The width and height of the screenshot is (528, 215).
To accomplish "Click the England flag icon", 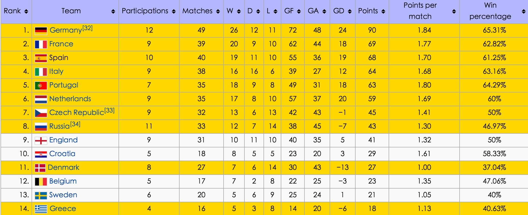I will pos(41,141).
